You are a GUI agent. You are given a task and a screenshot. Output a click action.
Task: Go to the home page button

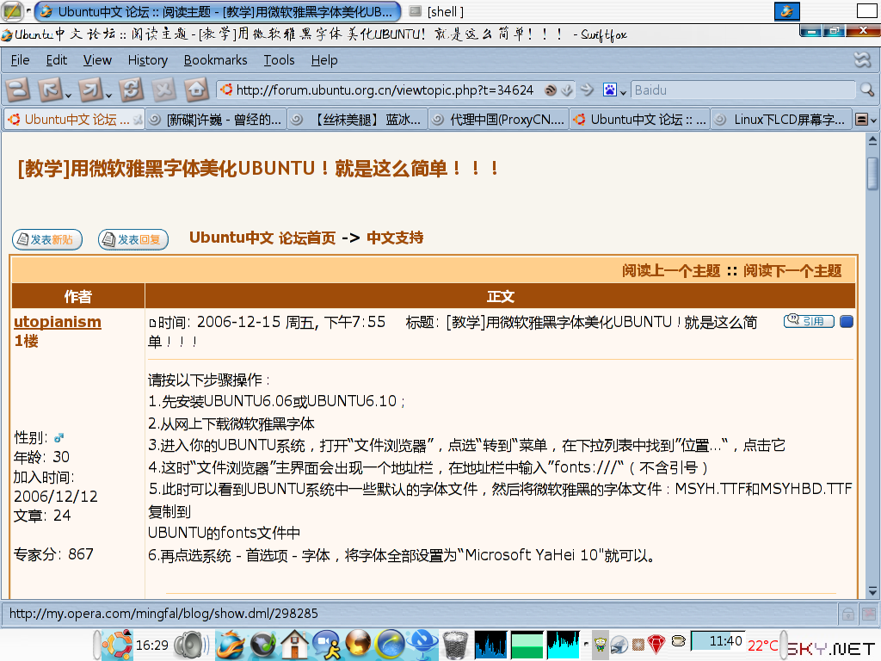click(196, 90)
